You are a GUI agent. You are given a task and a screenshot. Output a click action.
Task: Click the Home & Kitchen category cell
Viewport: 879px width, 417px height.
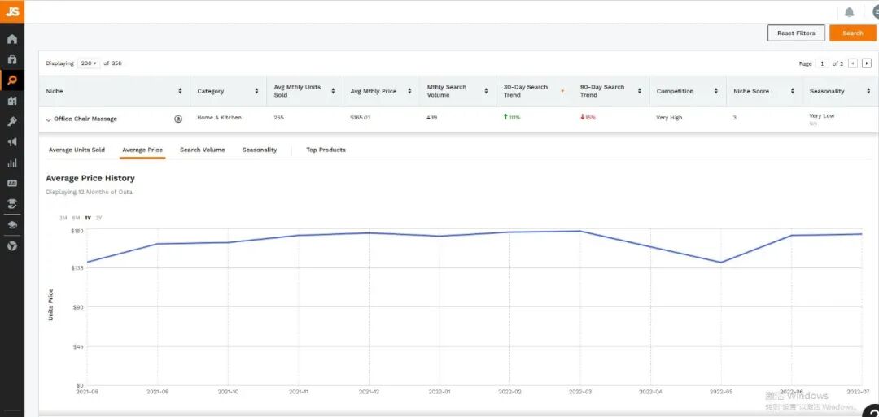pos(219,118)
